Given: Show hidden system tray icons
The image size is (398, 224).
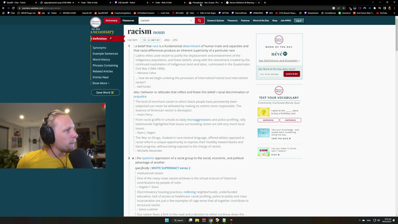Looking at the screenshot, I should [359, 220].
